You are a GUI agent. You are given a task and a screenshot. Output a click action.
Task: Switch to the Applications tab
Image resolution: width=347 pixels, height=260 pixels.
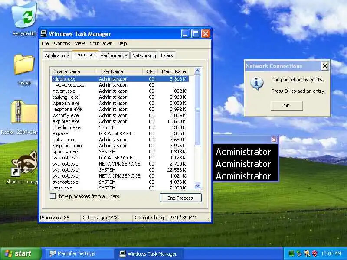57,55
